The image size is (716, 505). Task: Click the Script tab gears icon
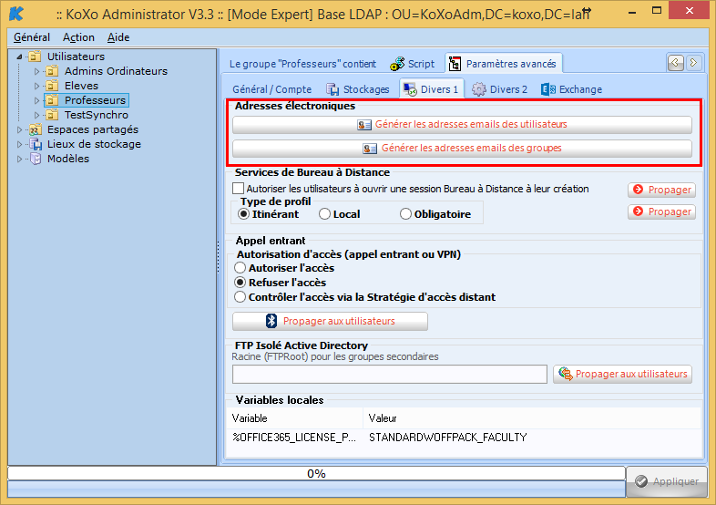[397, 64]
